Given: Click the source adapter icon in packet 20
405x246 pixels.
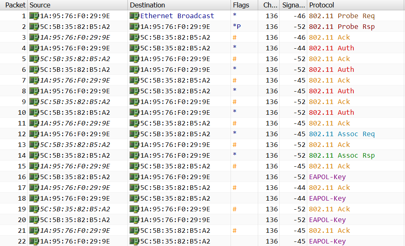Looking at the screenshot, I should click(x=34, y=220).
